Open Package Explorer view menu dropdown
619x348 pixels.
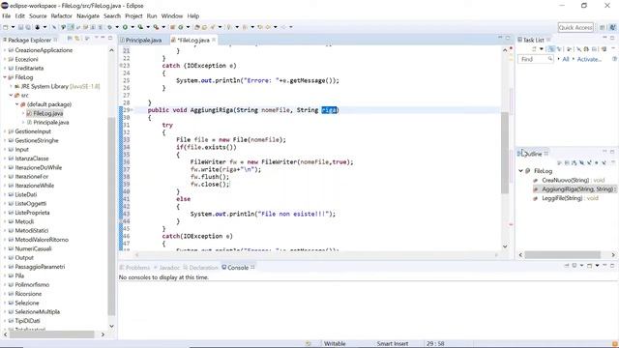(96, 38)
